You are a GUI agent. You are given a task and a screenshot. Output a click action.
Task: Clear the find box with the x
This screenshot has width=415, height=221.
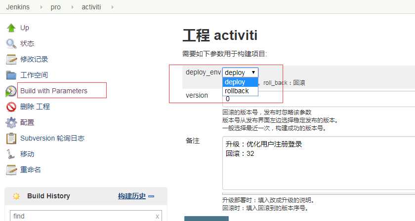(157, 217)
